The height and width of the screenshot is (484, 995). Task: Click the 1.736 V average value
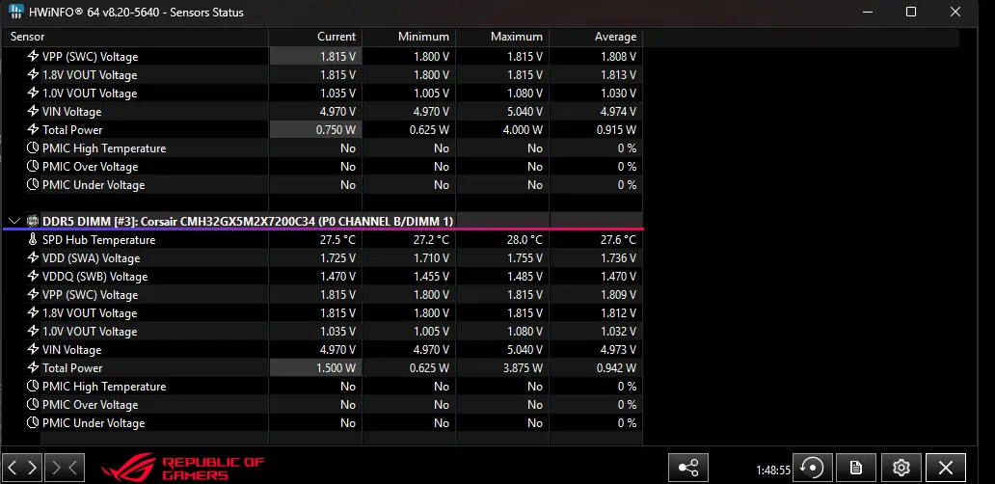click(618, 258)
